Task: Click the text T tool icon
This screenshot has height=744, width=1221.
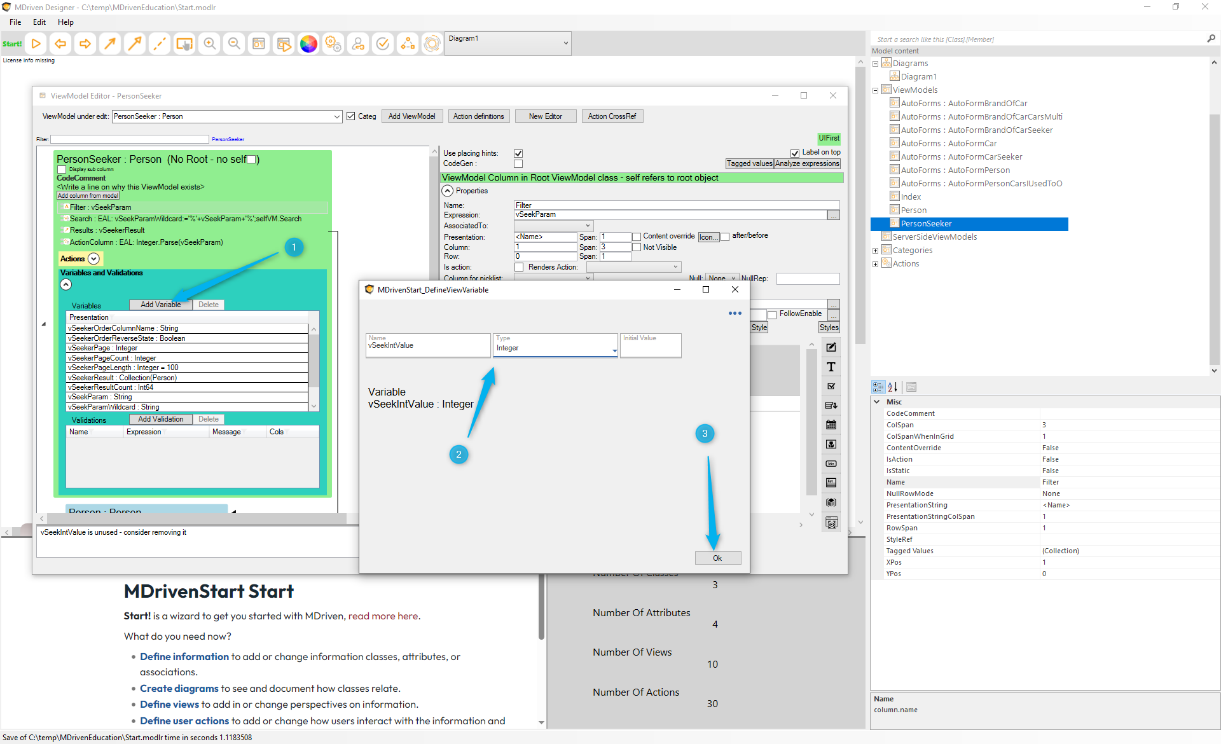Action: (x=831, y=367)
